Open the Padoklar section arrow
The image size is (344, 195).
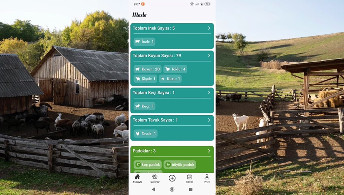[209, 151]
